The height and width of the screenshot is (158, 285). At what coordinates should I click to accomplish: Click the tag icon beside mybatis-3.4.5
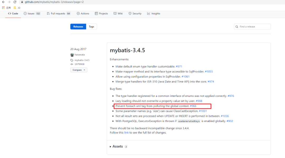[72, 60]
